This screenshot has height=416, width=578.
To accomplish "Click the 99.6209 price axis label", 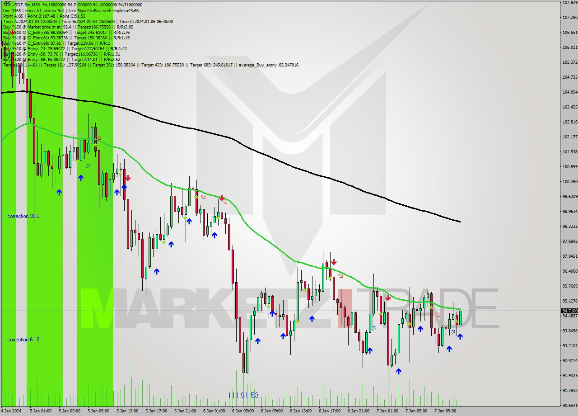I will point(569,196).
